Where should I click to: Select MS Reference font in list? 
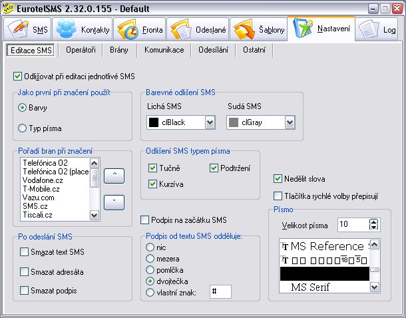325,246
